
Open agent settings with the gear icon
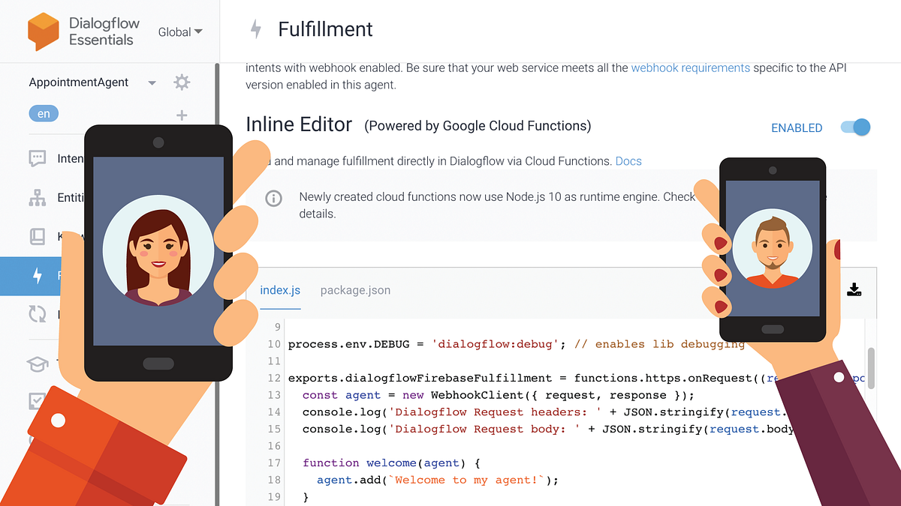(182, 82)
